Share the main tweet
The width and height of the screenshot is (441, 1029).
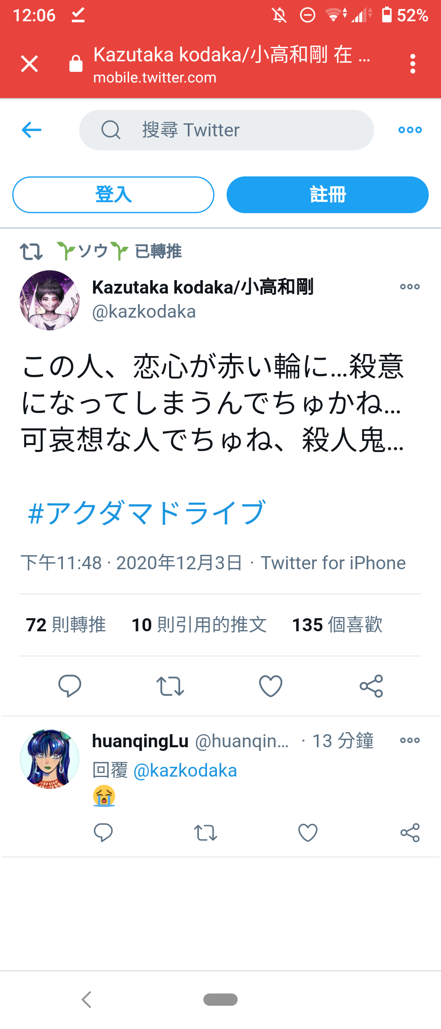(371, 686)
